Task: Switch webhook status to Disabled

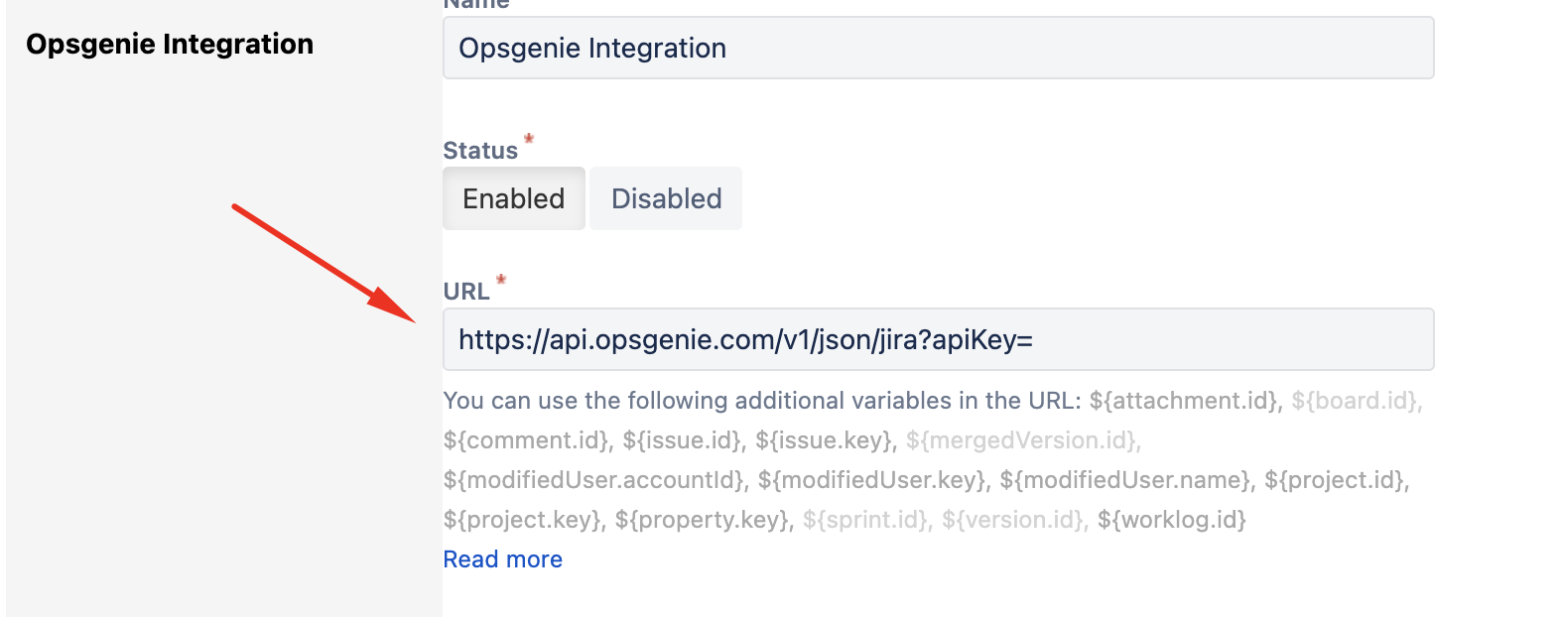Action: [x=666, y=198]
